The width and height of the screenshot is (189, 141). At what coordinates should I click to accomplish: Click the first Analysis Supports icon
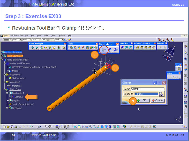click(137, 47)
